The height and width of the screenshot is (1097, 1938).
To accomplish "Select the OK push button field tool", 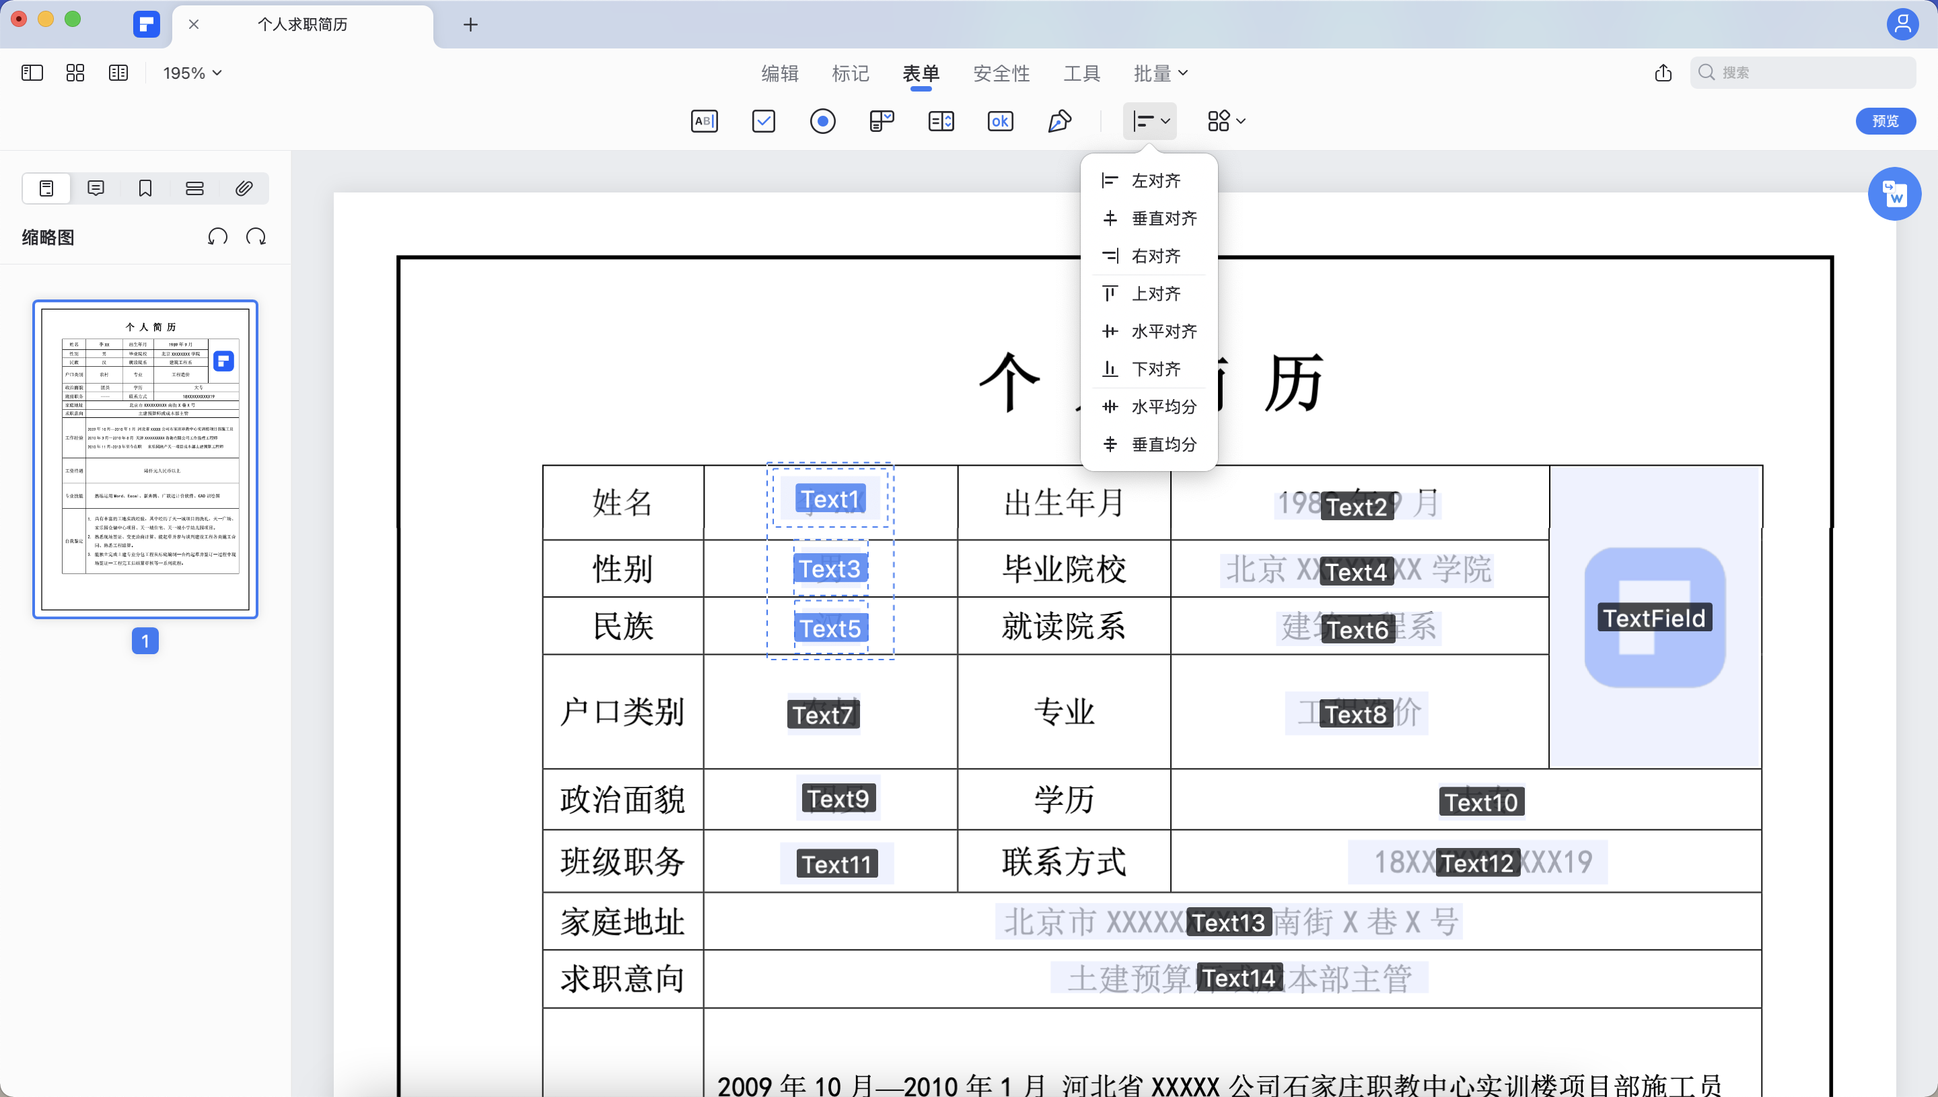I will (x=999, y=120).
